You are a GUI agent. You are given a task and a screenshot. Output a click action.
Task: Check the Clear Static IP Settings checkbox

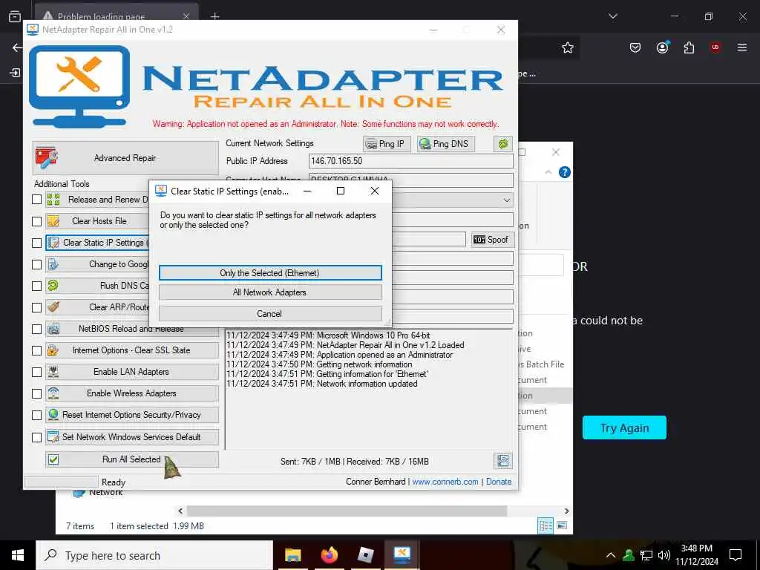(x=37, y=243)
